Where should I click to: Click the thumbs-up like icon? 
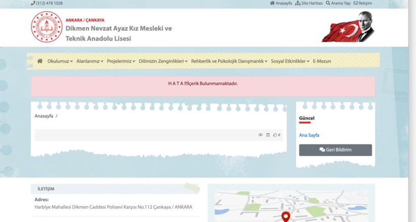click(x=275, y=135)
